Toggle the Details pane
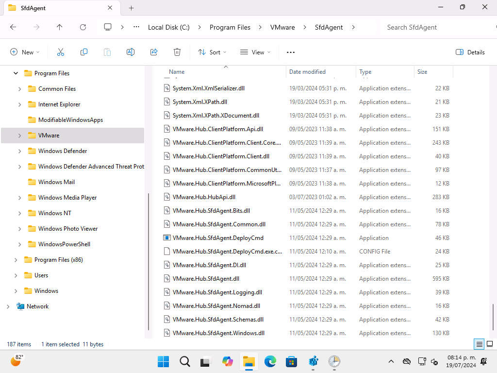The image size is (497, 373). (470, 52)
